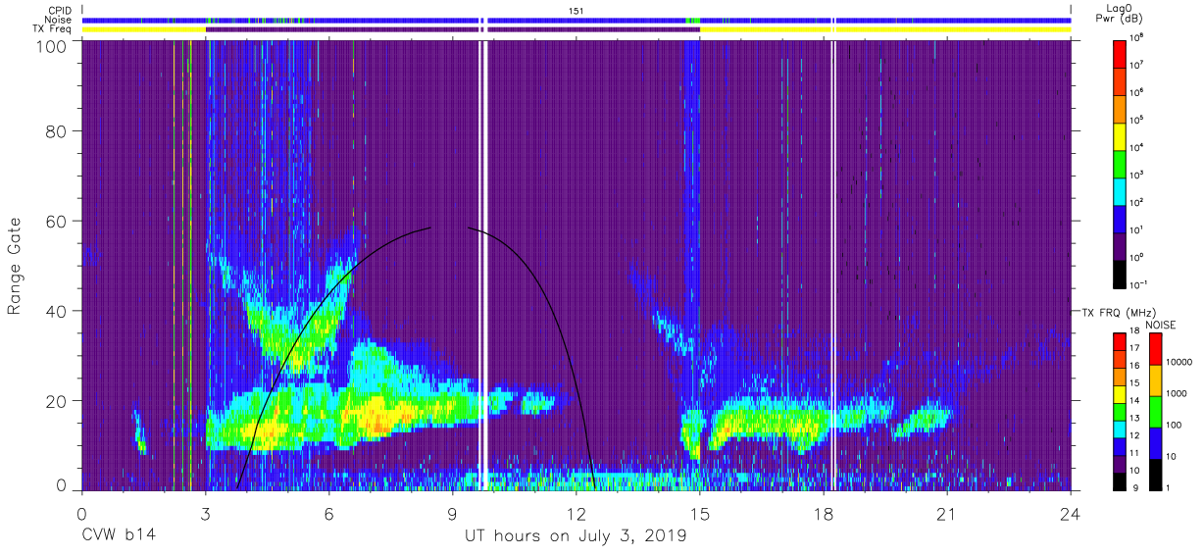Click the UT hours on July 3, 2019 title
This screenshot has width=1204, height=556.
tap(576, 536)
